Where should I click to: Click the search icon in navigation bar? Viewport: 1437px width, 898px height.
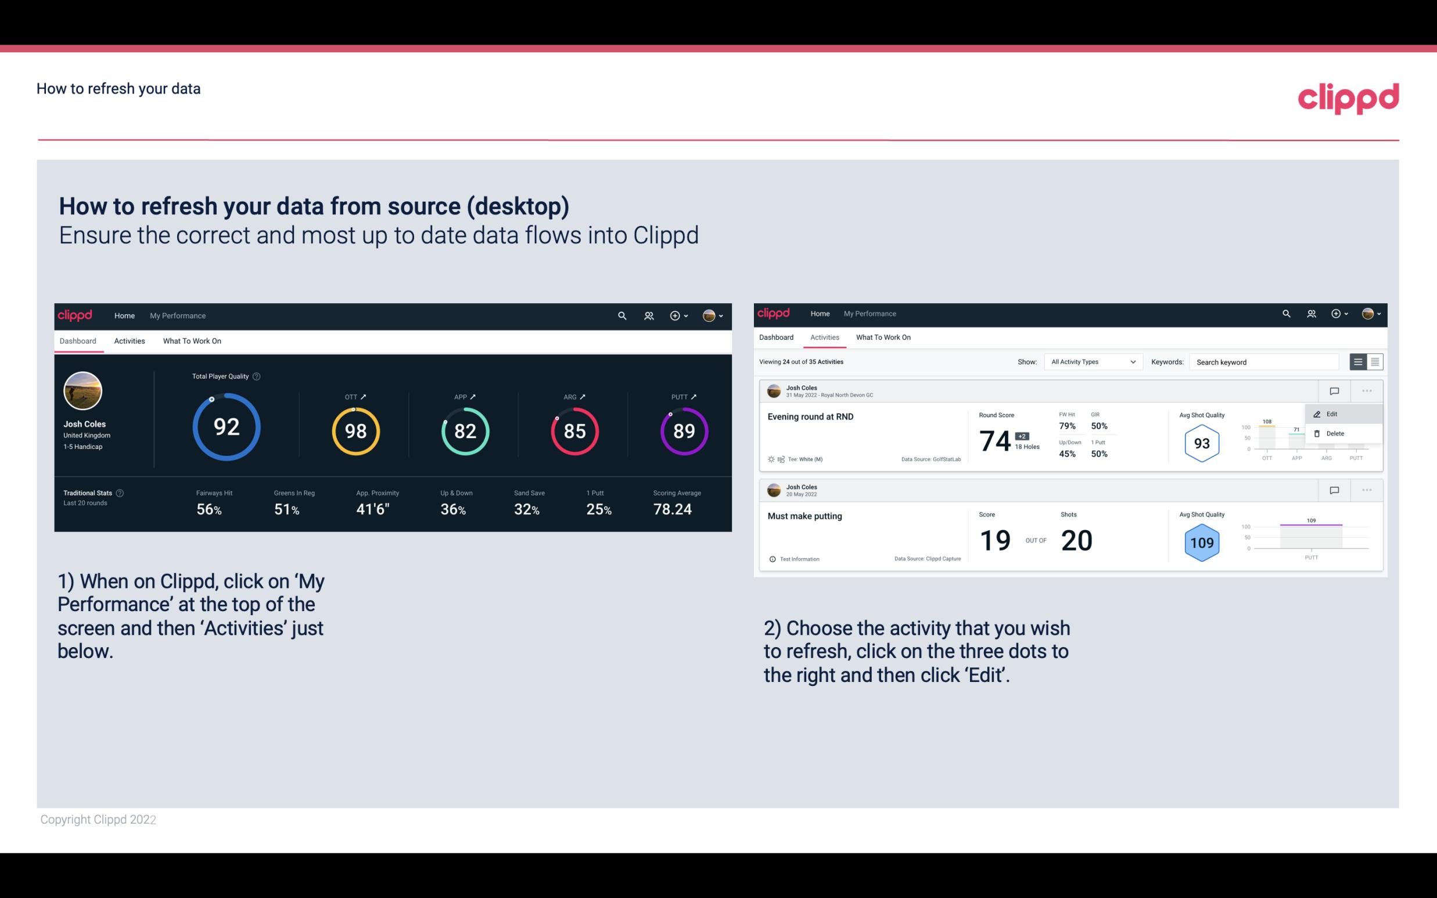pos(621,314)
